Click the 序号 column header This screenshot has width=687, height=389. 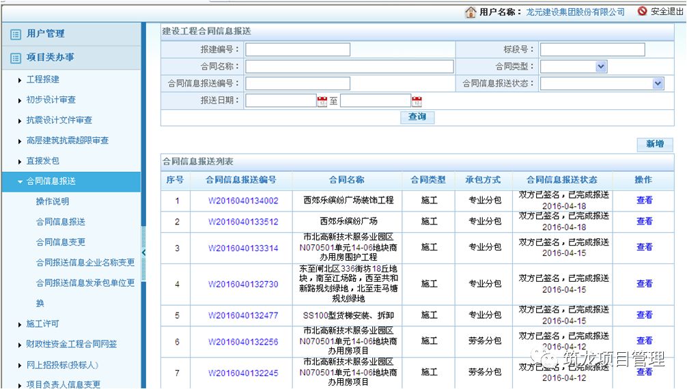[x=176, y=180]
